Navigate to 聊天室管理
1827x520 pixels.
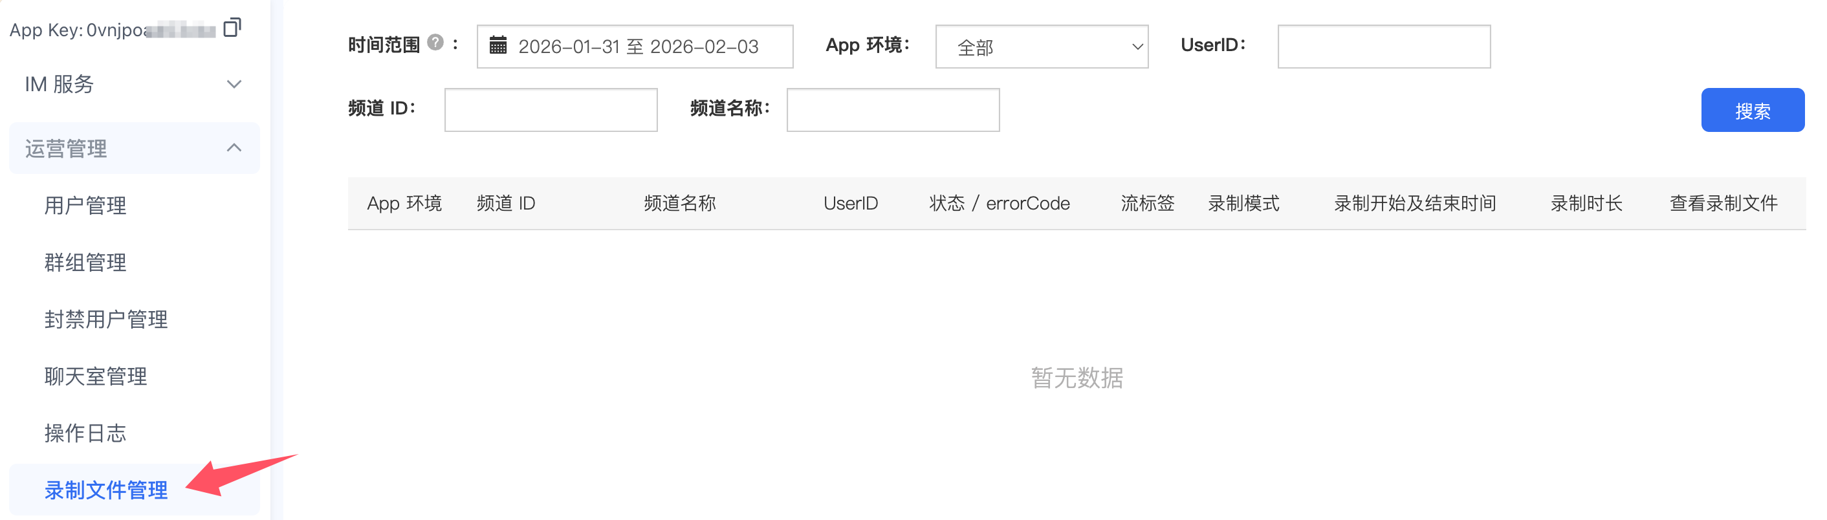pyautogui.click(x=95, y=376)
